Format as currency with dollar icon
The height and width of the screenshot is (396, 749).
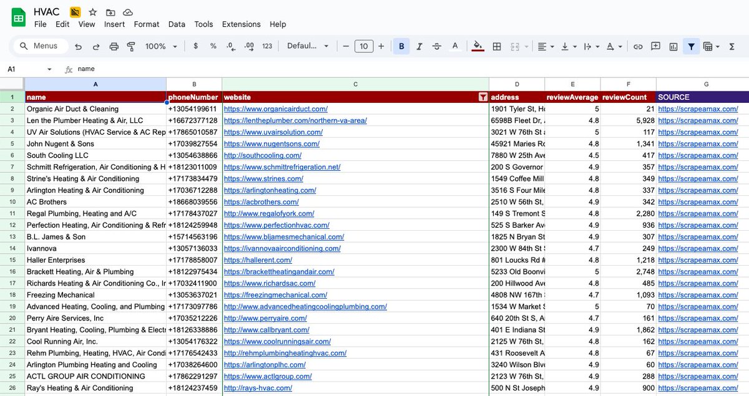(x=196, y=46)
